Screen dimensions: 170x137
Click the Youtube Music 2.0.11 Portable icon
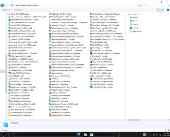[91, 65]
